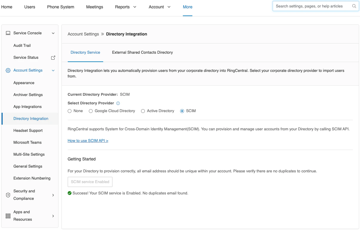This screenshot has height=232, width=360.
Task: Open the Users tab
Action: 30,7
